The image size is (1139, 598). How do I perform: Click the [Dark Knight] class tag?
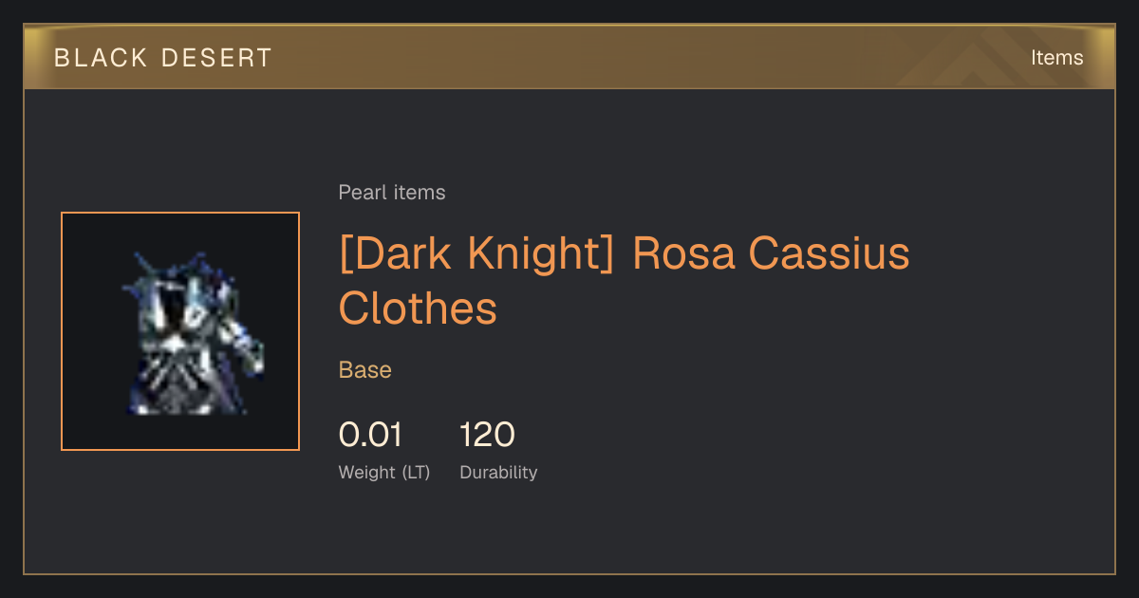(x=476, y=254)
